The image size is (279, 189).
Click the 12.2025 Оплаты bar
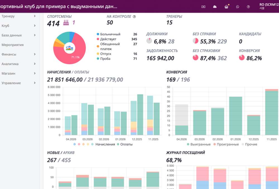coord(140,115)
